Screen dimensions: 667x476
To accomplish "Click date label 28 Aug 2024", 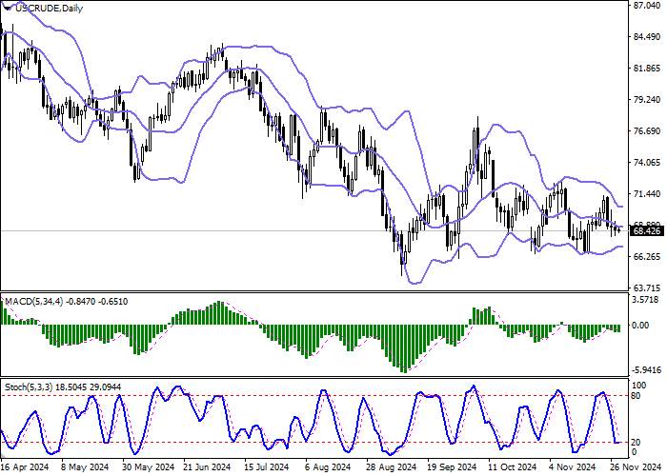I will click(x=392, y=467).
